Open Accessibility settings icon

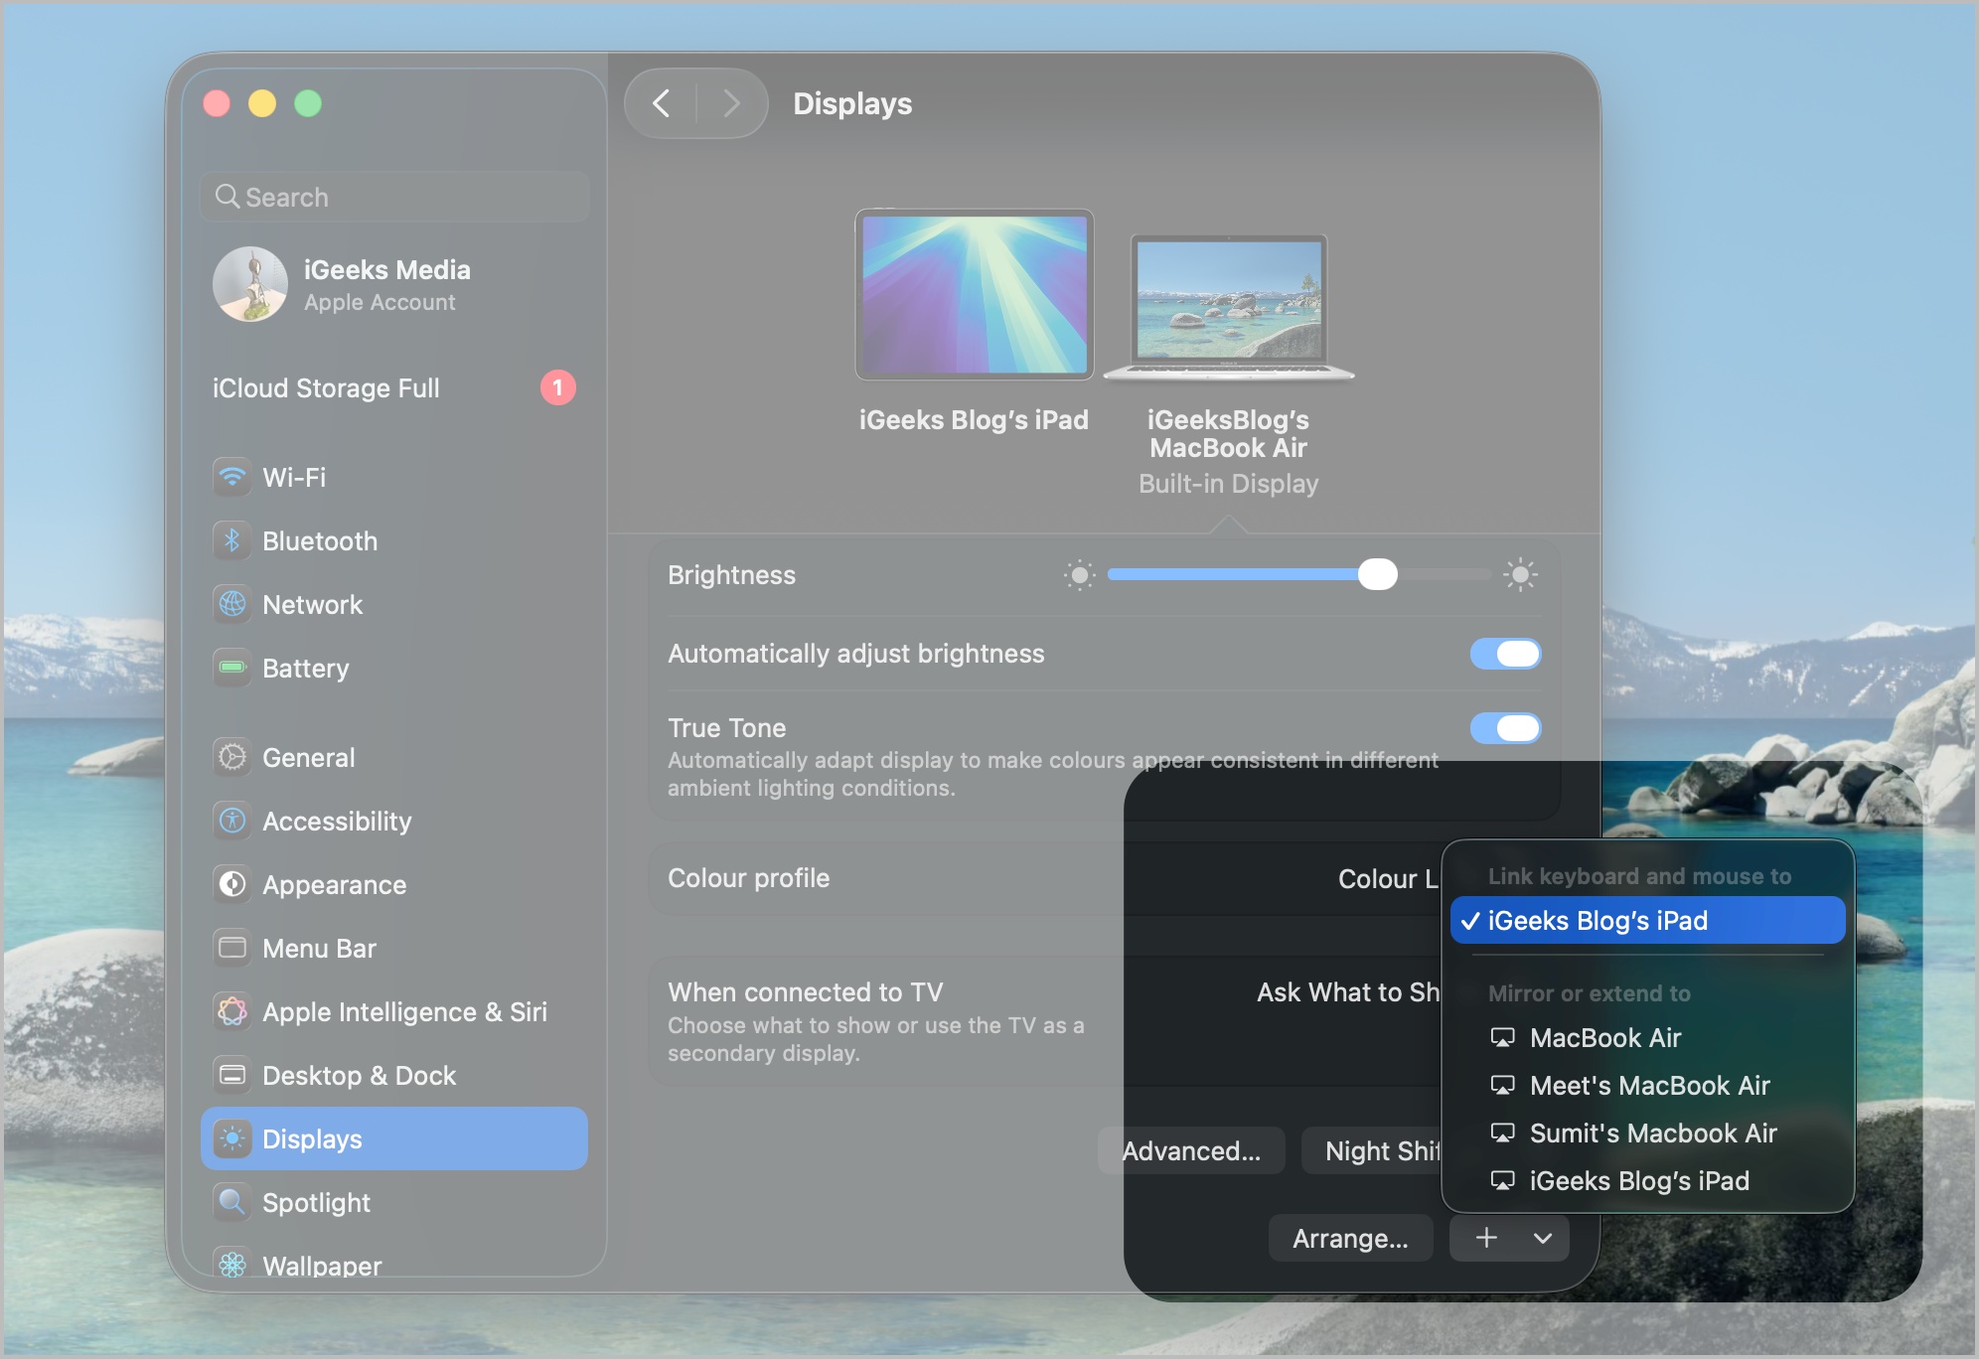click(x=231, y=821)
